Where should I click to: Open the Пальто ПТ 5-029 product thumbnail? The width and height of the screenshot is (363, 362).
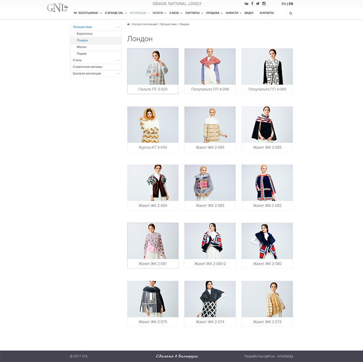[x=153, y=66]
